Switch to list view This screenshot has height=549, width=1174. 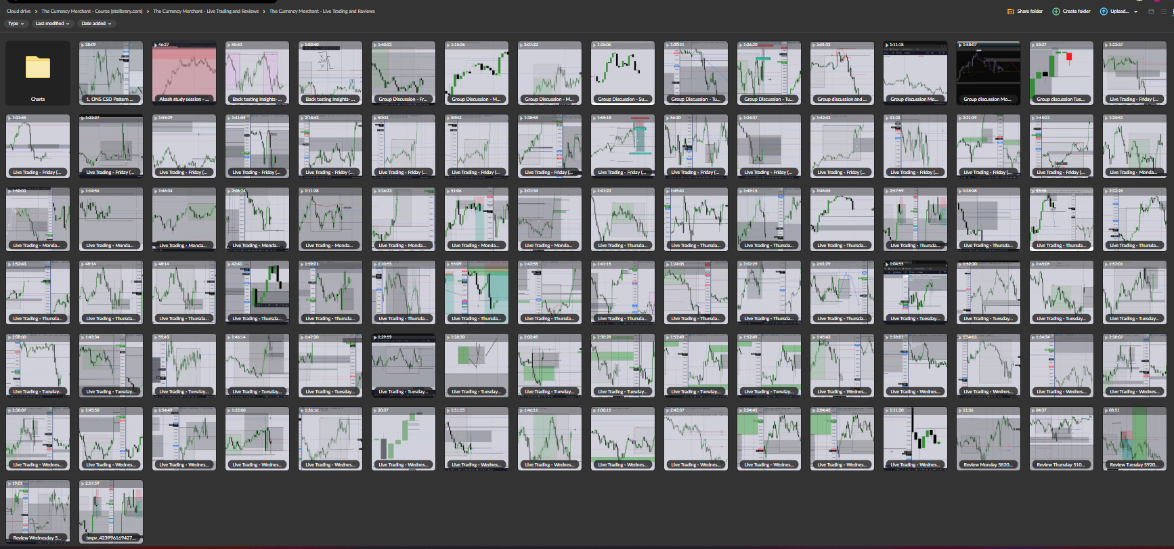pos(1163,12)
